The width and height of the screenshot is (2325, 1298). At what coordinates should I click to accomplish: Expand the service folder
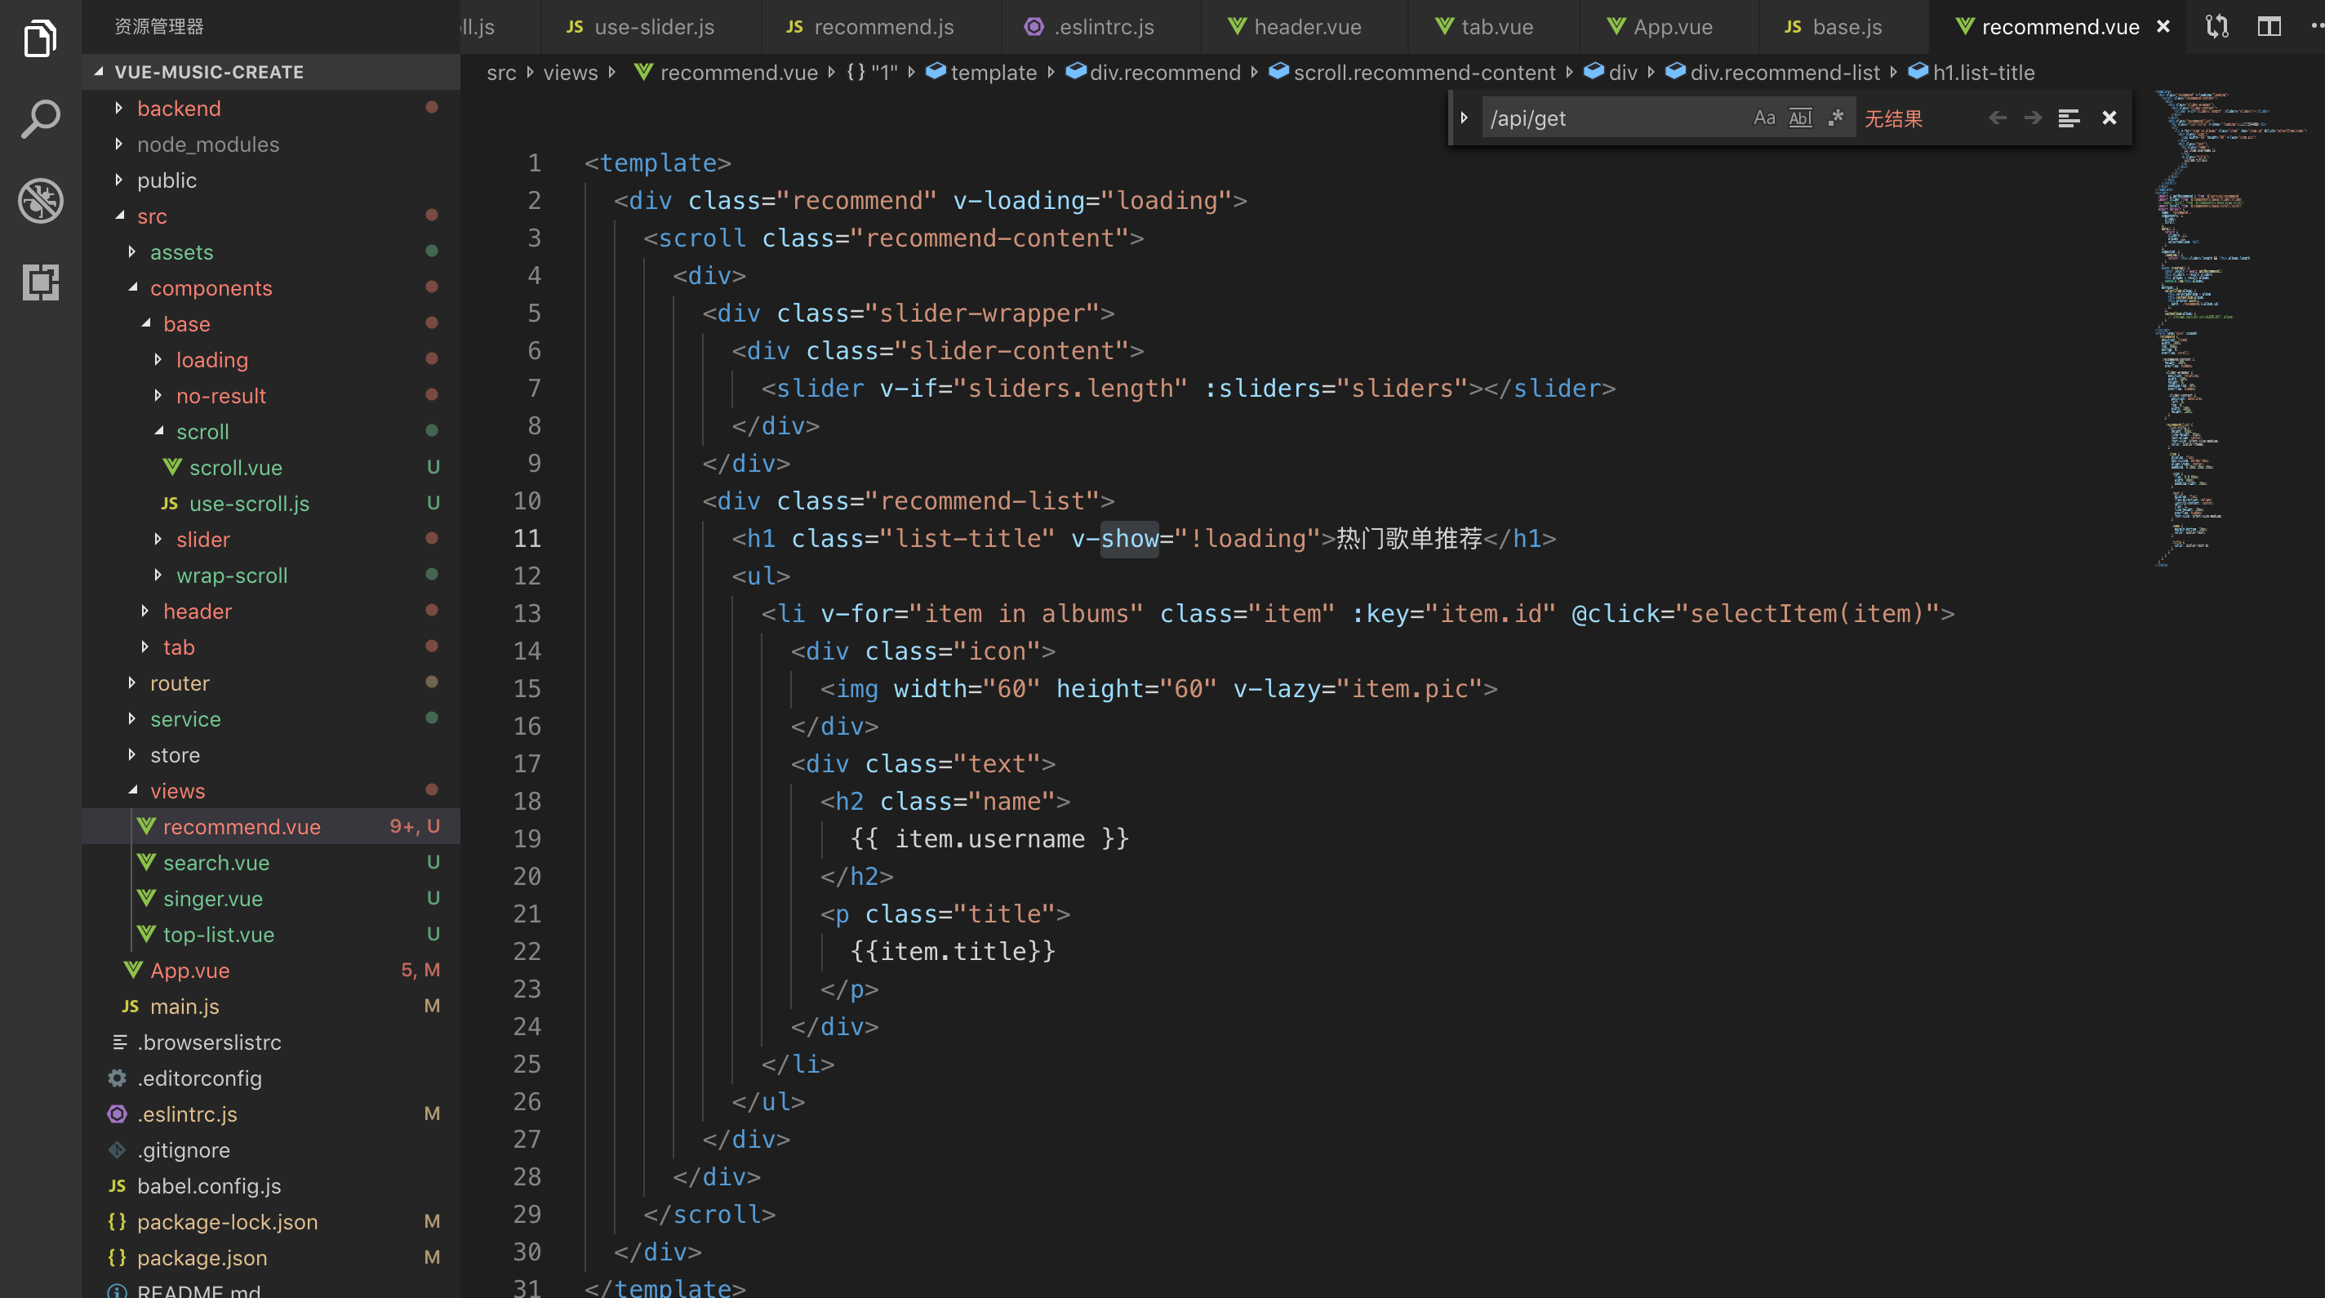(x=271, y=719)
